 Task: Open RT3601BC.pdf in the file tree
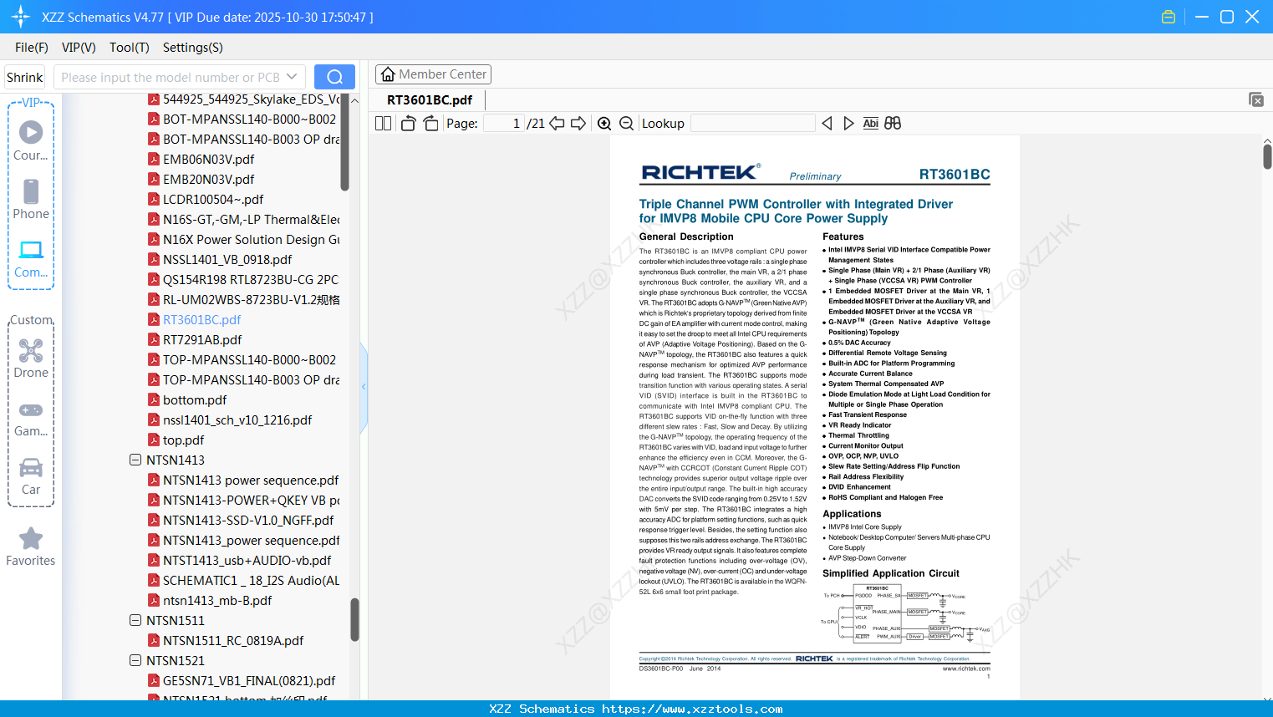(201, 319)
